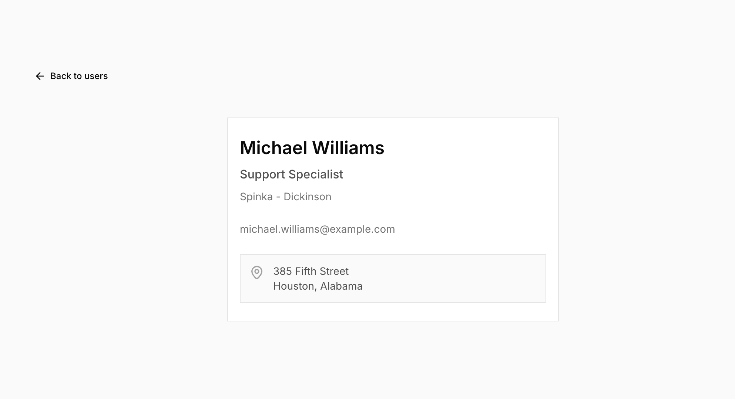The height and width of the screenshot is (399, 735).
Task: Click the last name 'Williams' in heading
Action: click(348, 148)
